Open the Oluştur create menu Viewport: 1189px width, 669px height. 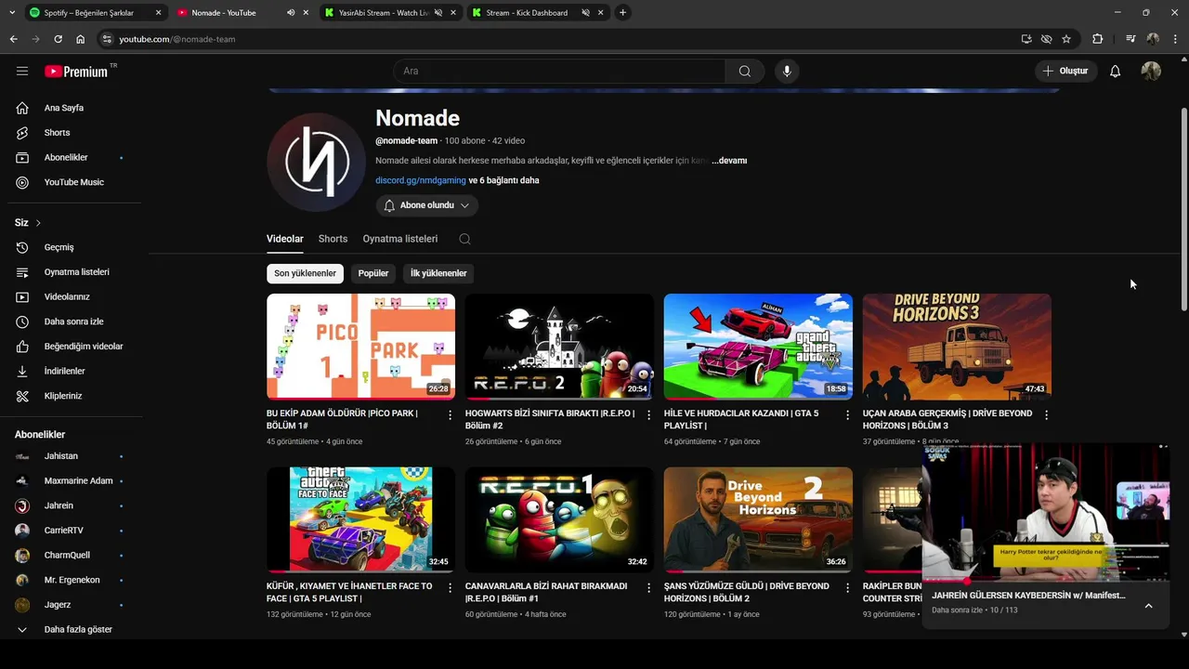click(1066, 71)
